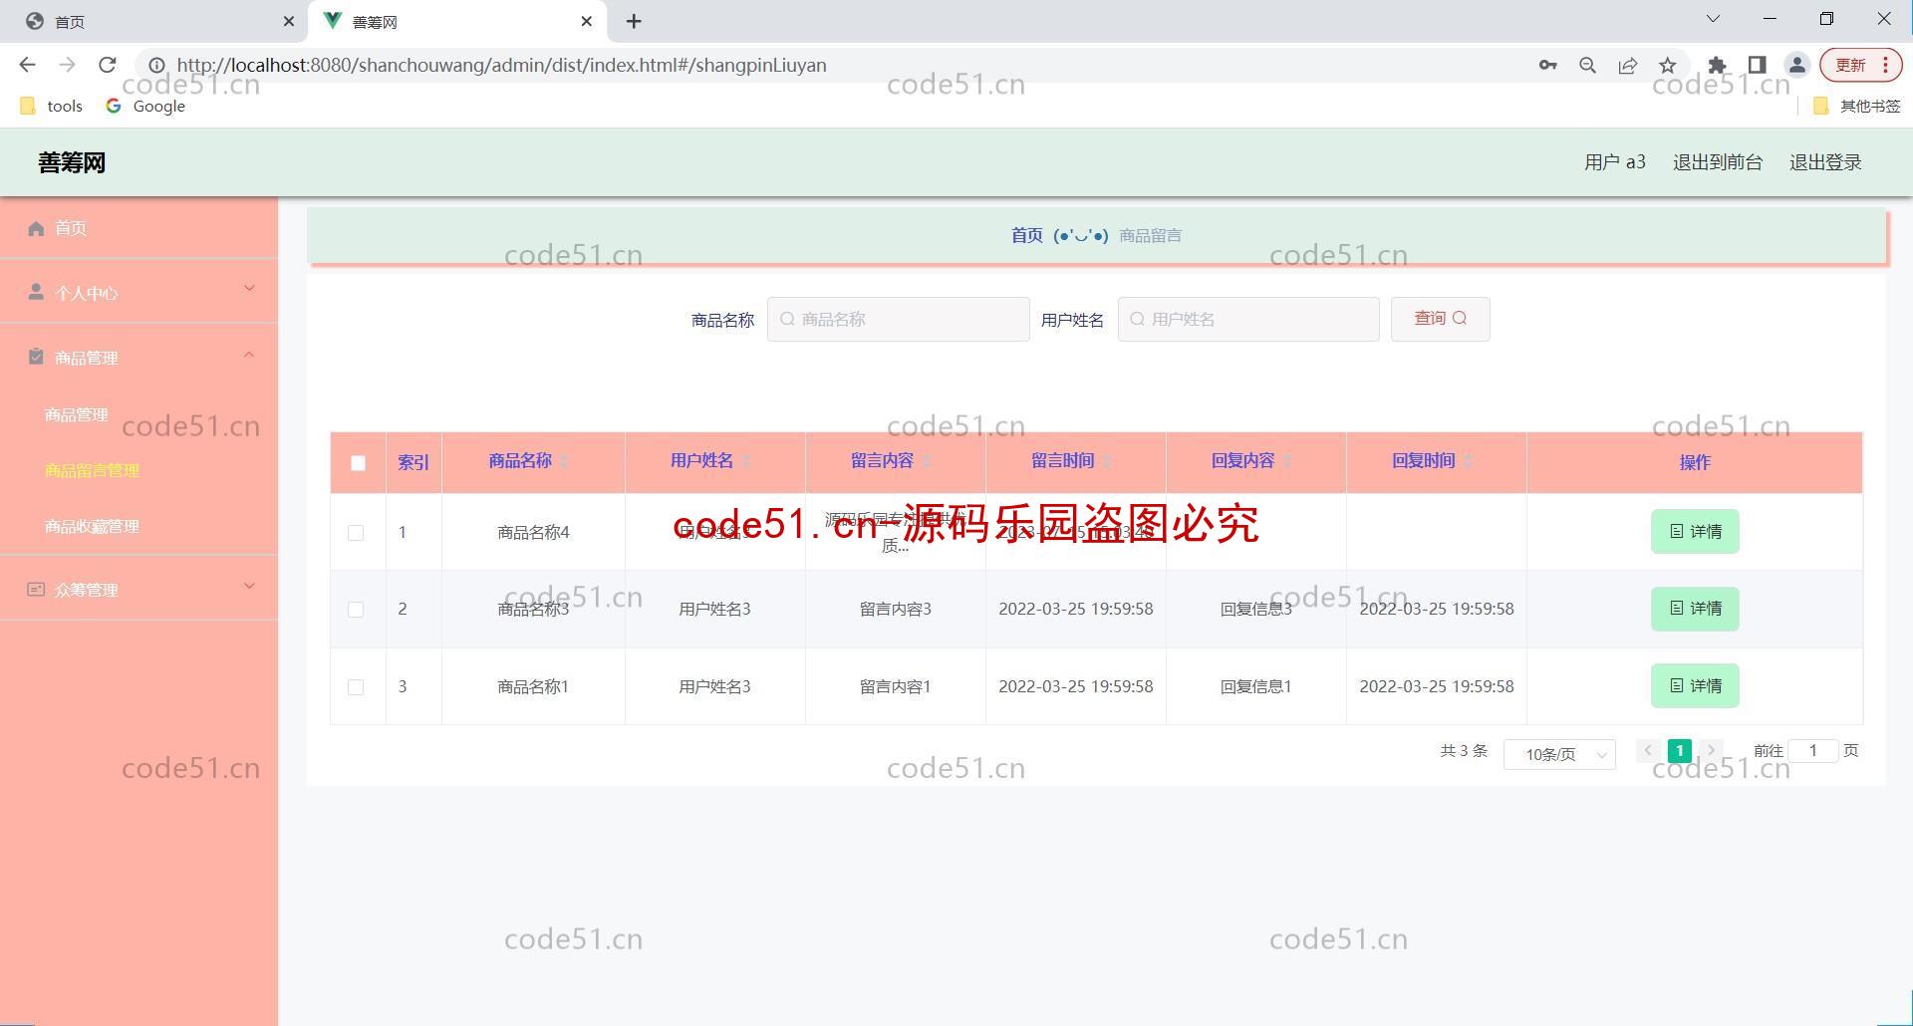Click 退出到前台 link in header
1913x1026 pixels.
point(1717,162)
